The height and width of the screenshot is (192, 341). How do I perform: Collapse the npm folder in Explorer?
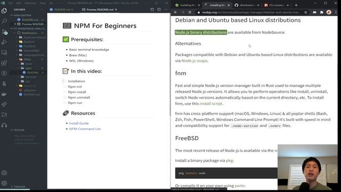(28, 68)
